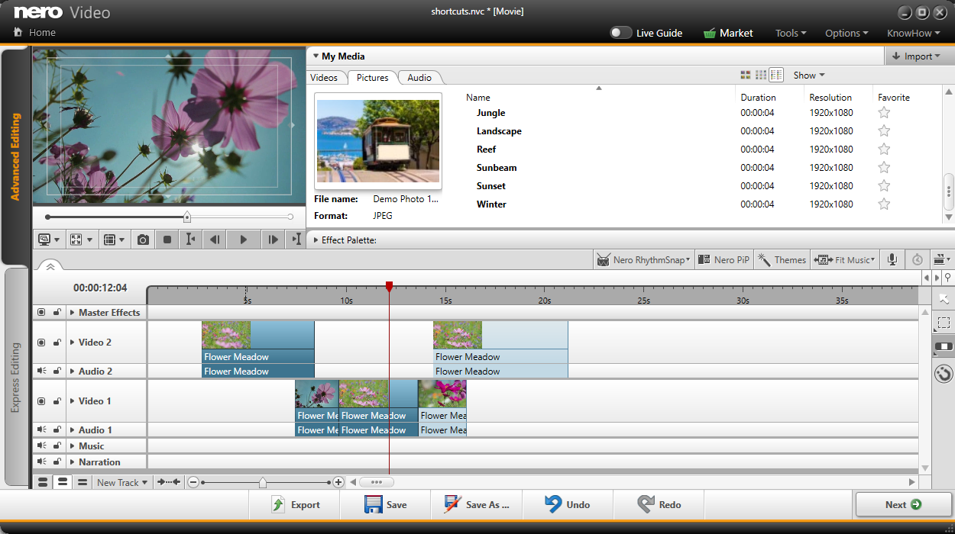This screenshot has width=955, height=534.
Task: Open the Nero PiP tool
Action: [x=724, y=260]
